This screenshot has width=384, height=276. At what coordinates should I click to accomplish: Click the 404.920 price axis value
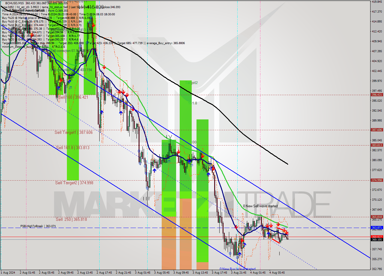(x=377, y=61)
